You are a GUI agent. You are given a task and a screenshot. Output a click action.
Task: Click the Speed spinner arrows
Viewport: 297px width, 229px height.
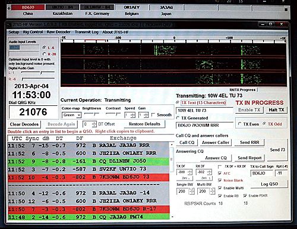pyautogui.click(x=132, y=115)
